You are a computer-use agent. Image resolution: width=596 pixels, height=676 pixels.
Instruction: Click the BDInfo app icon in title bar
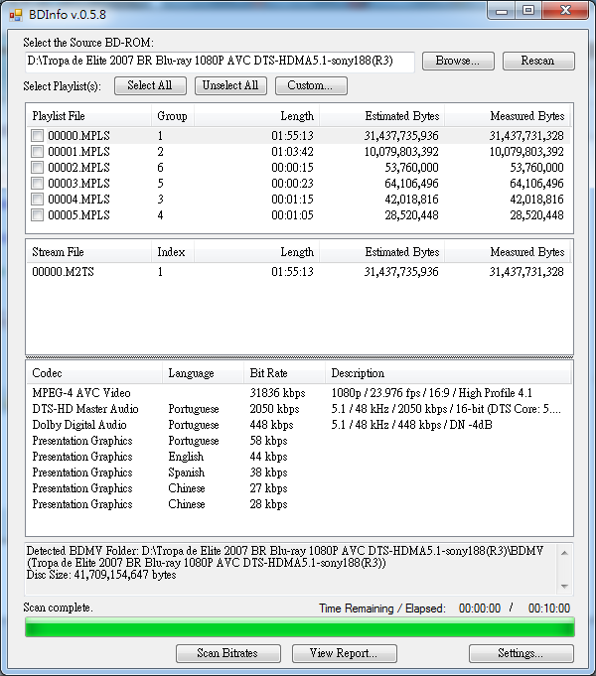15,11
